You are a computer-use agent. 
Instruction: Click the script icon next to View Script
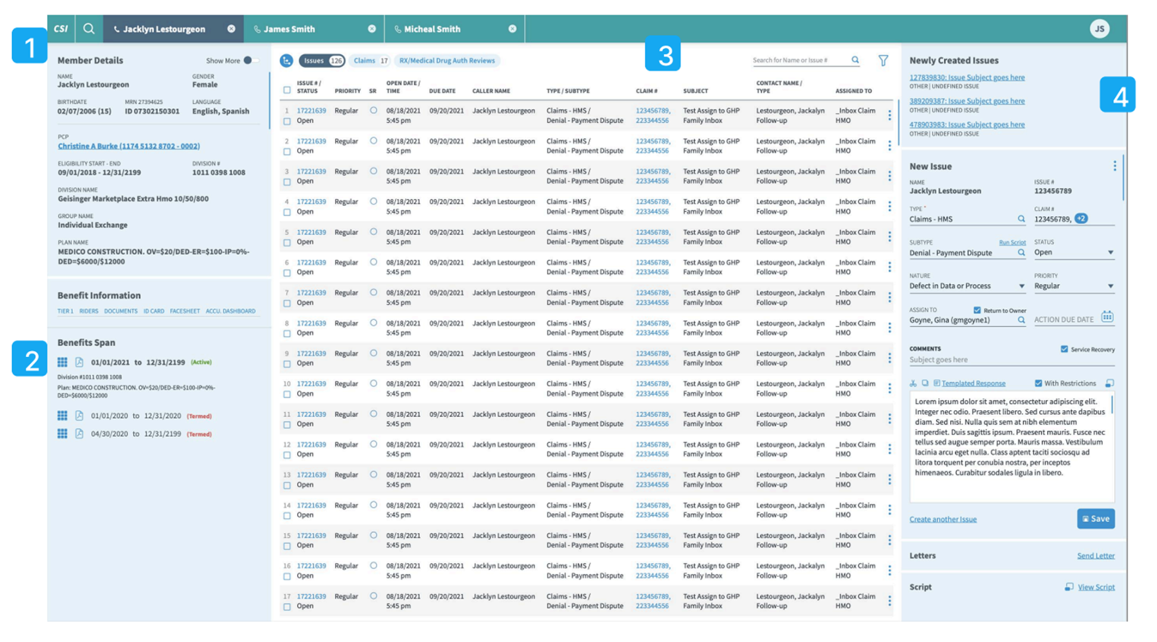pyautogui.click(x=1069, y=587)
